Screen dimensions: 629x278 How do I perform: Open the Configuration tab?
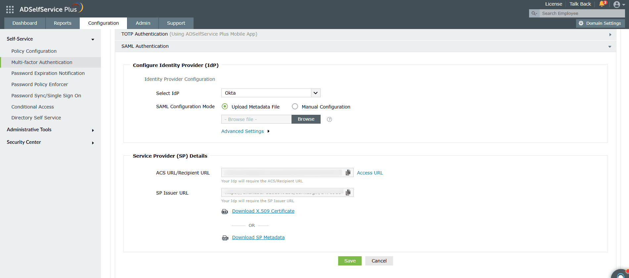[104, 23]
